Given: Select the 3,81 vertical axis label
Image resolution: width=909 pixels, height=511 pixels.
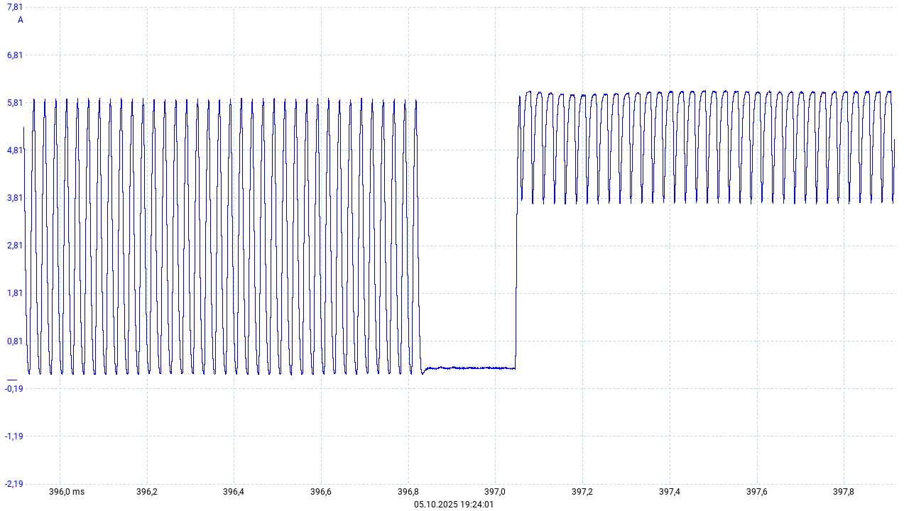Looking at the screenshot, I should click(x=15, y=197).
